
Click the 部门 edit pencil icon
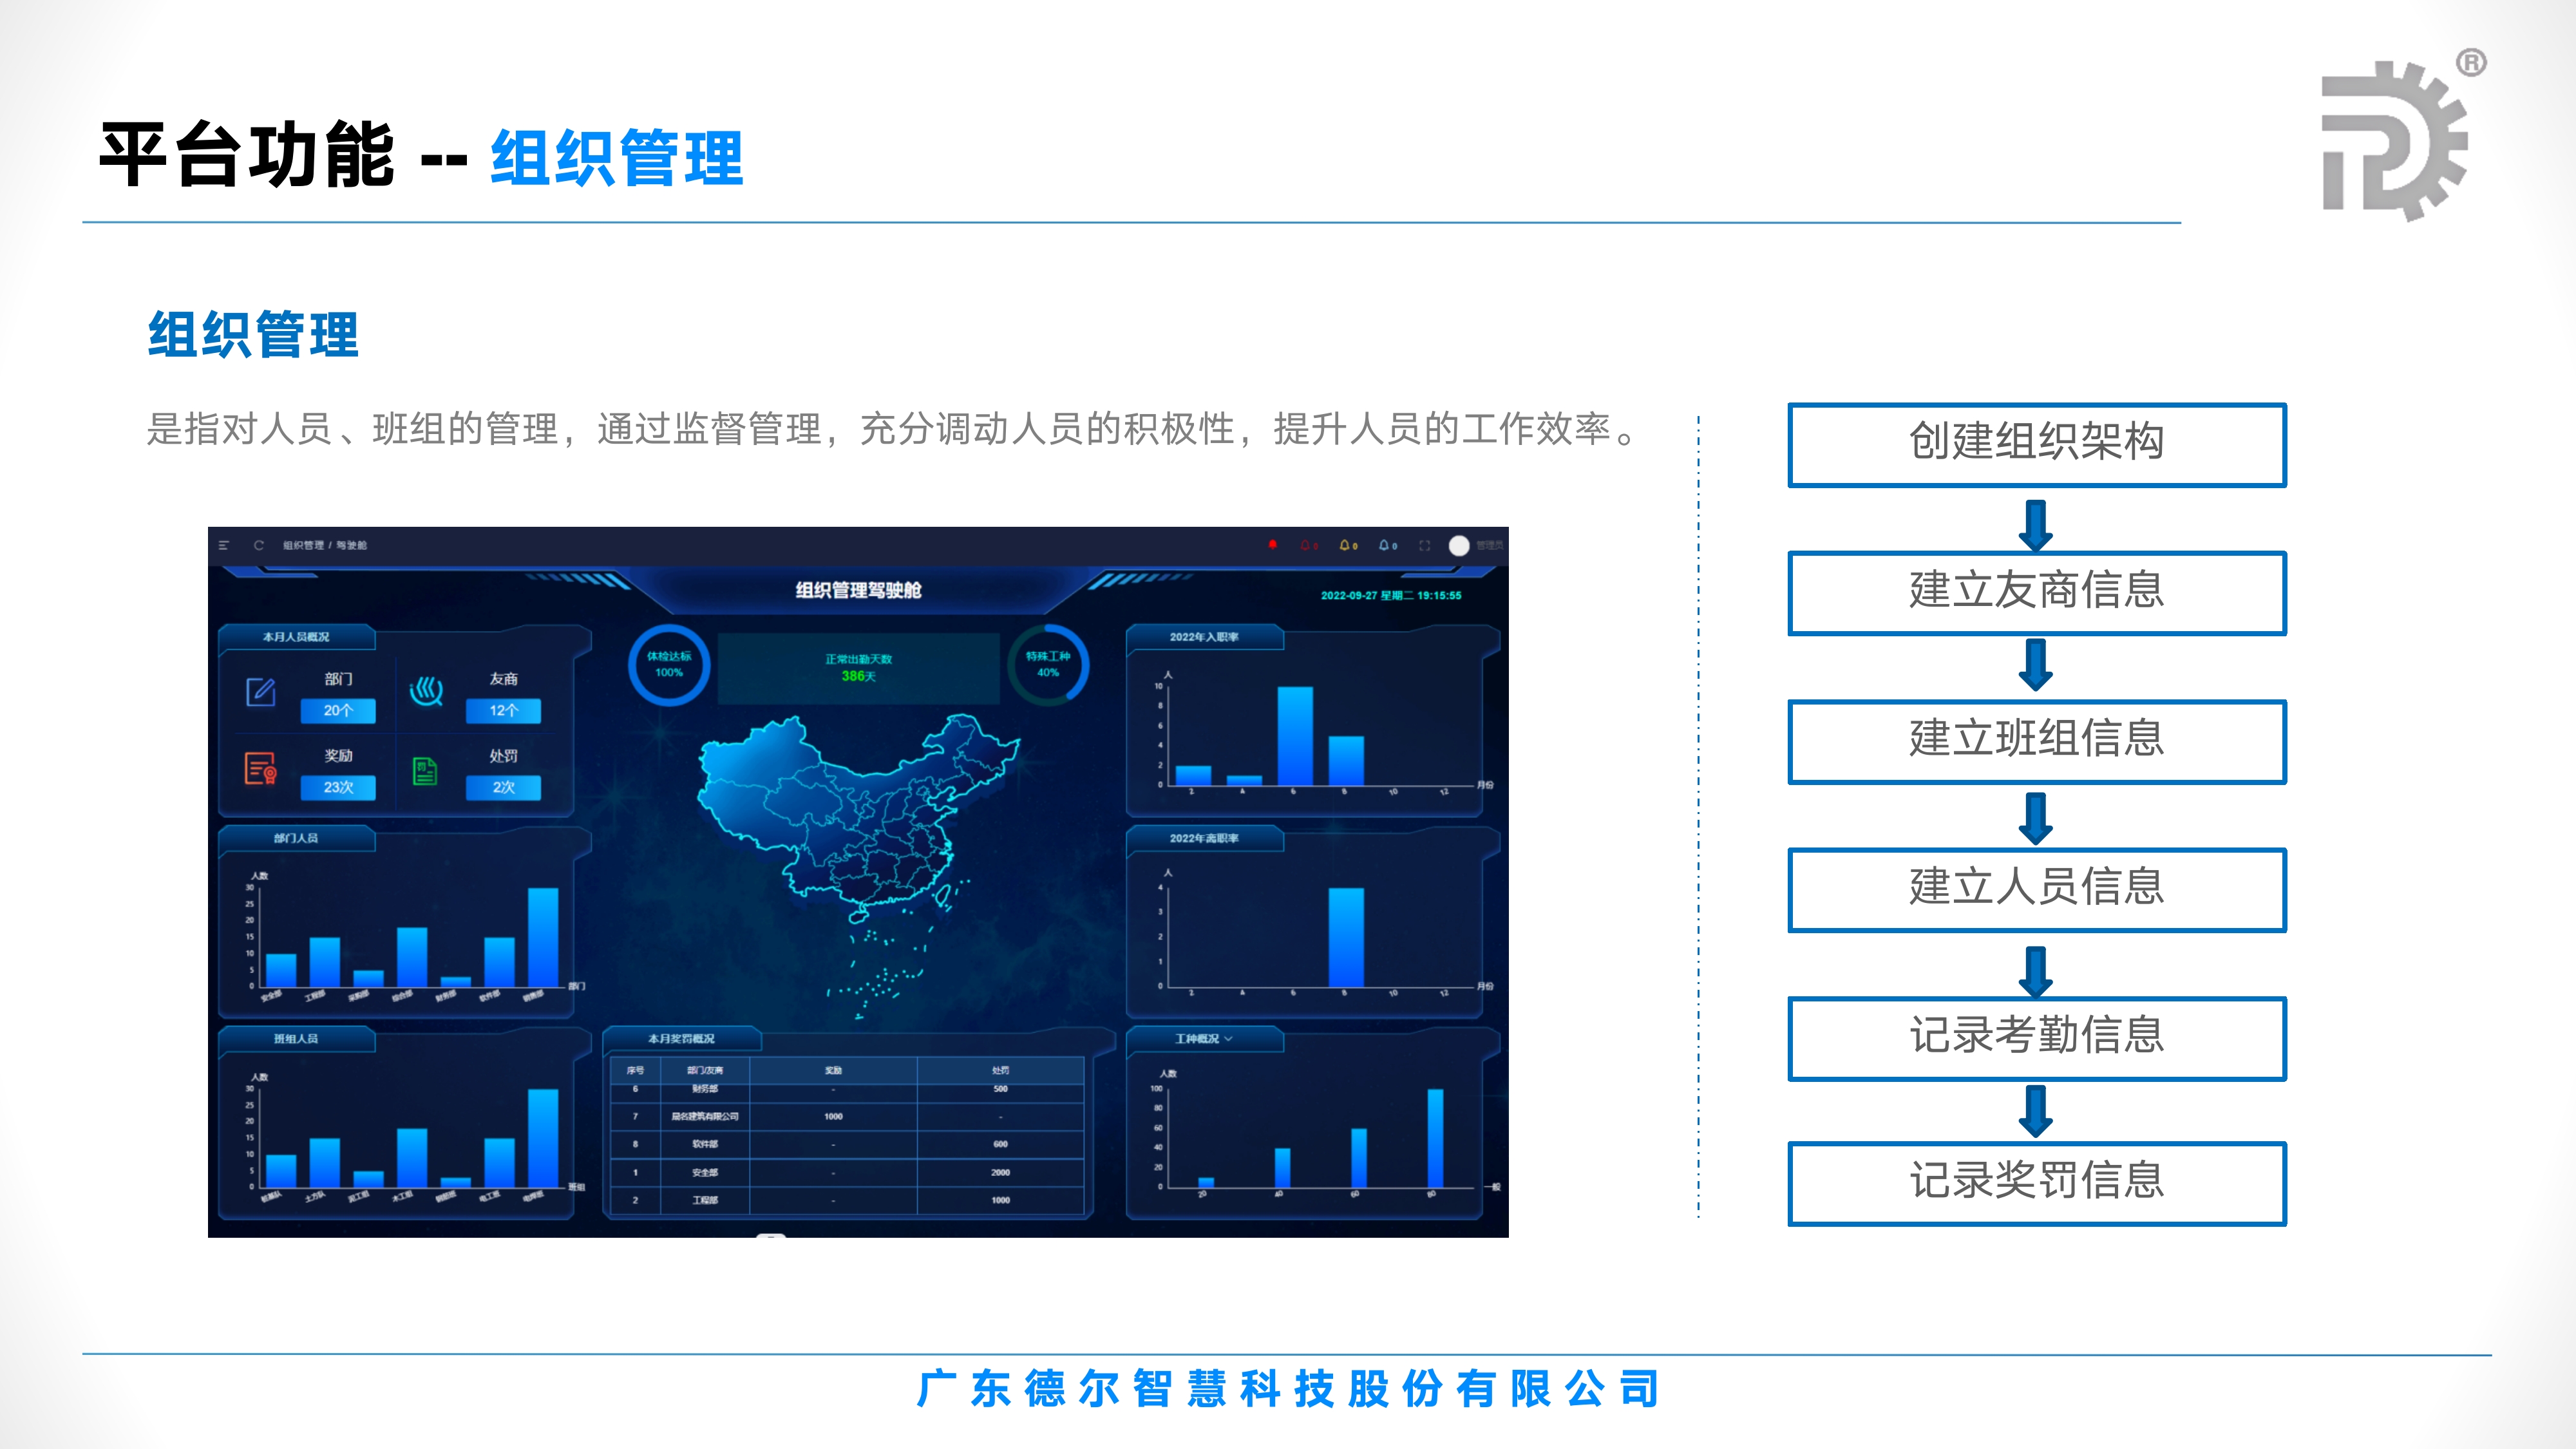click(x=261, y=691)
